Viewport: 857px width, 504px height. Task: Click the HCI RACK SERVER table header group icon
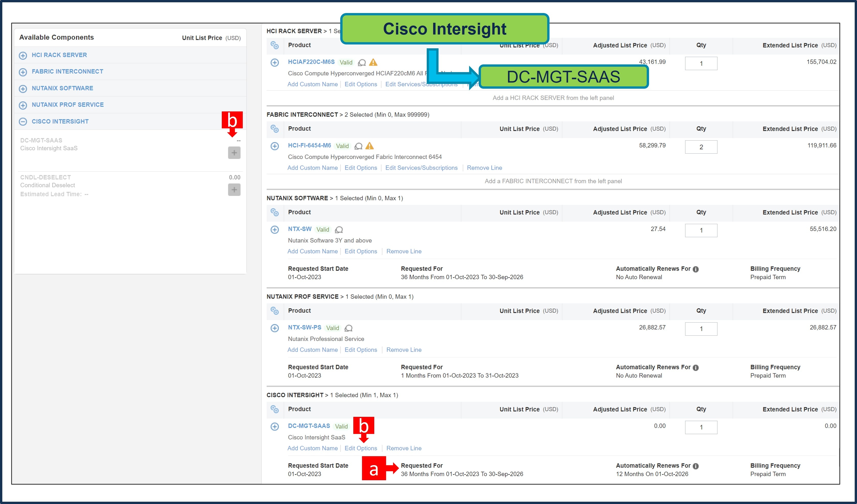(x=274, y=45)
